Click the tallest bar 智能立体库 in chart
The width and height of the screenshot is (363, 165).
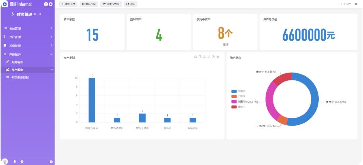click(92, 100)
